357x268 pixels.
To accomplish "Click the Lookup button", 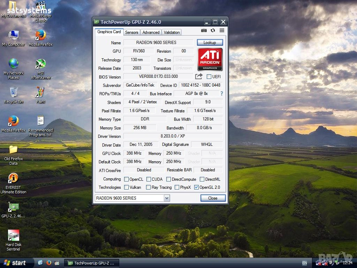I will [210, 43].
